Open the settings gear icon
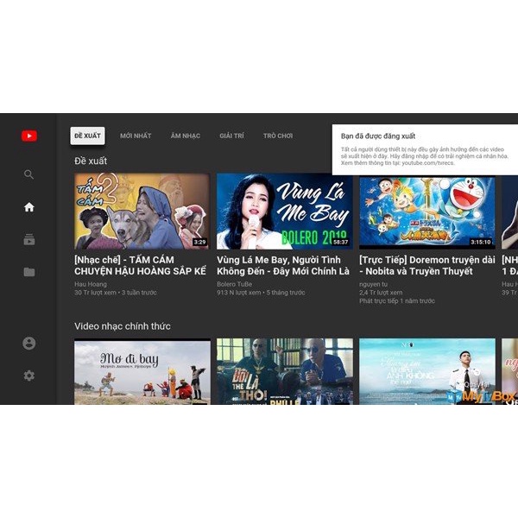Image resolution: width=518 pixels, height=518 pixels. point(29,376)
